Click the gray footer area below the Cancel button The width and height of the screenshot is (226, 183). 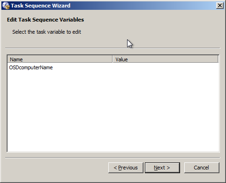[x=202, y=177]
